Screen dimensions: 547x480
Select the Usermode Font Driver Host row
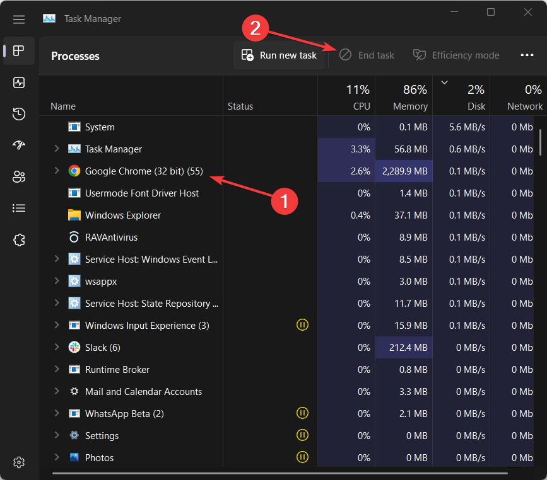coord(286,193)
